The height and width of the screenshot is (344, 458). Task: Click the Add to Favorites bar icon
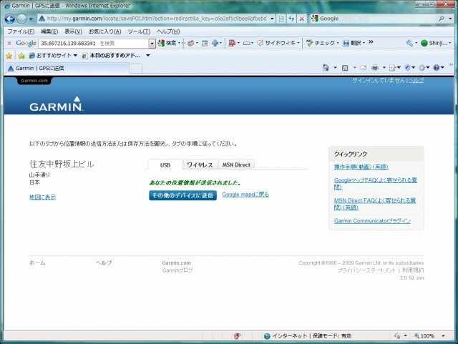[21, 56]
